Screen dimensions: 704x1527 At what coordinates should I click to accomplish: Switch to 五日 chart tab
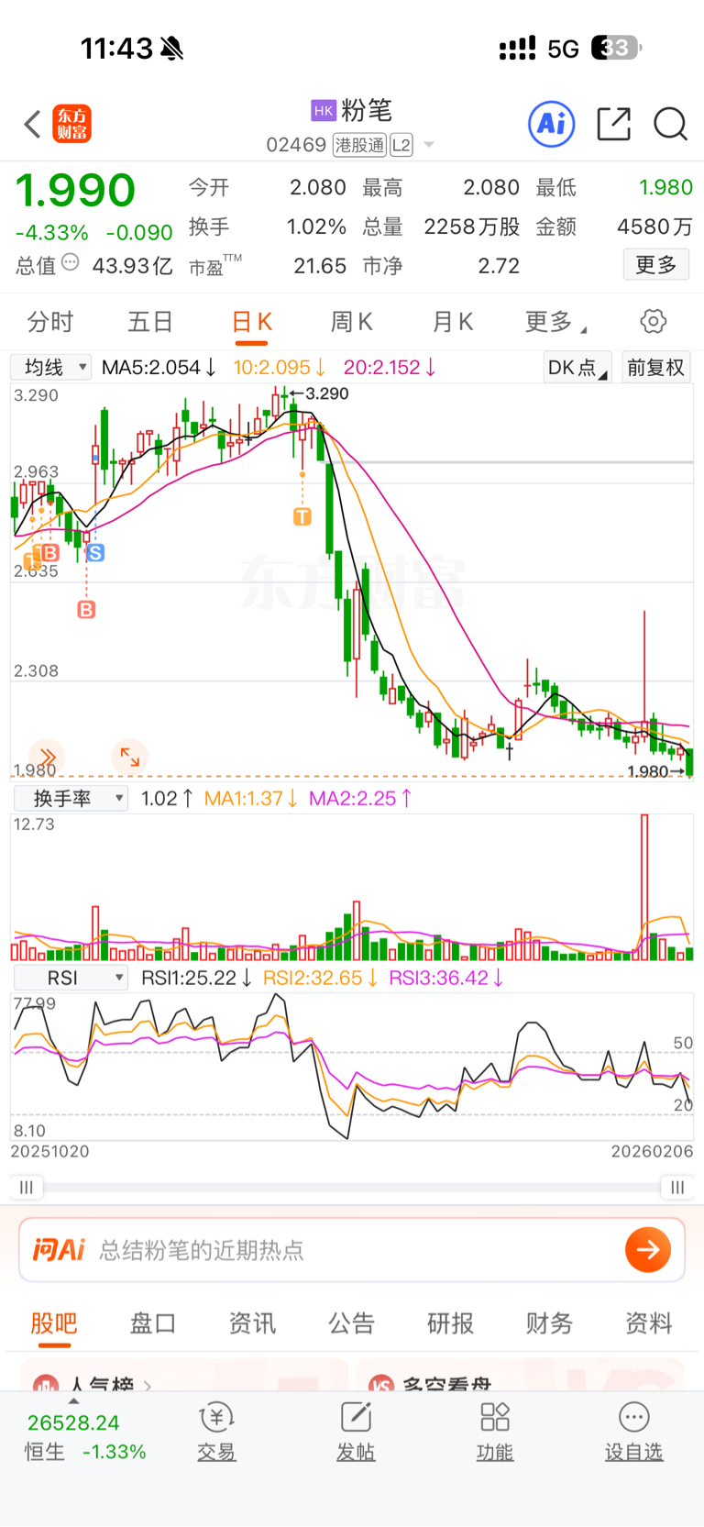pos(150,322)
